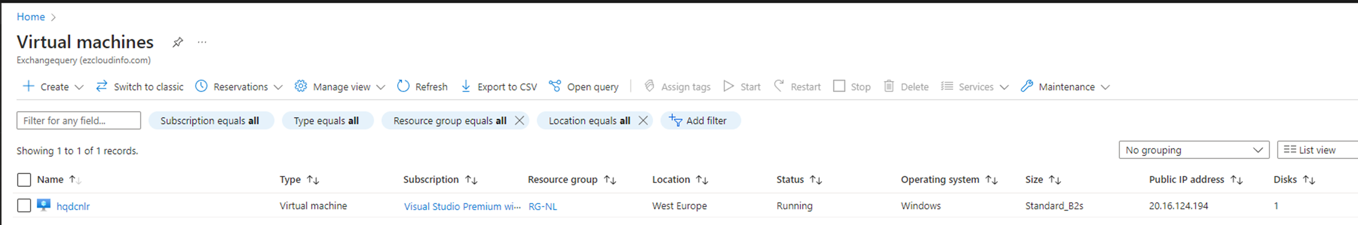This screenshot has height=225, width=1358.
Task: Toggle the select-all checkbox in Name header
Action: point(24,180)
